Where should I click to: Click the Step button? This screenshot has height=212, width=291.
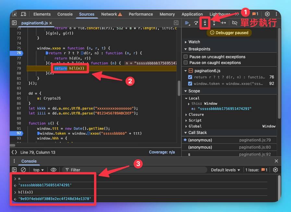[223, 23]
